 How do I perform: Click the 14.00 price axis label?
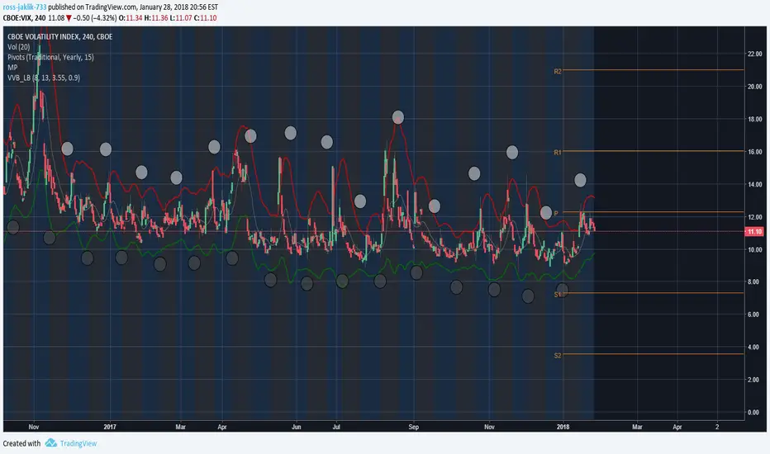754,185
